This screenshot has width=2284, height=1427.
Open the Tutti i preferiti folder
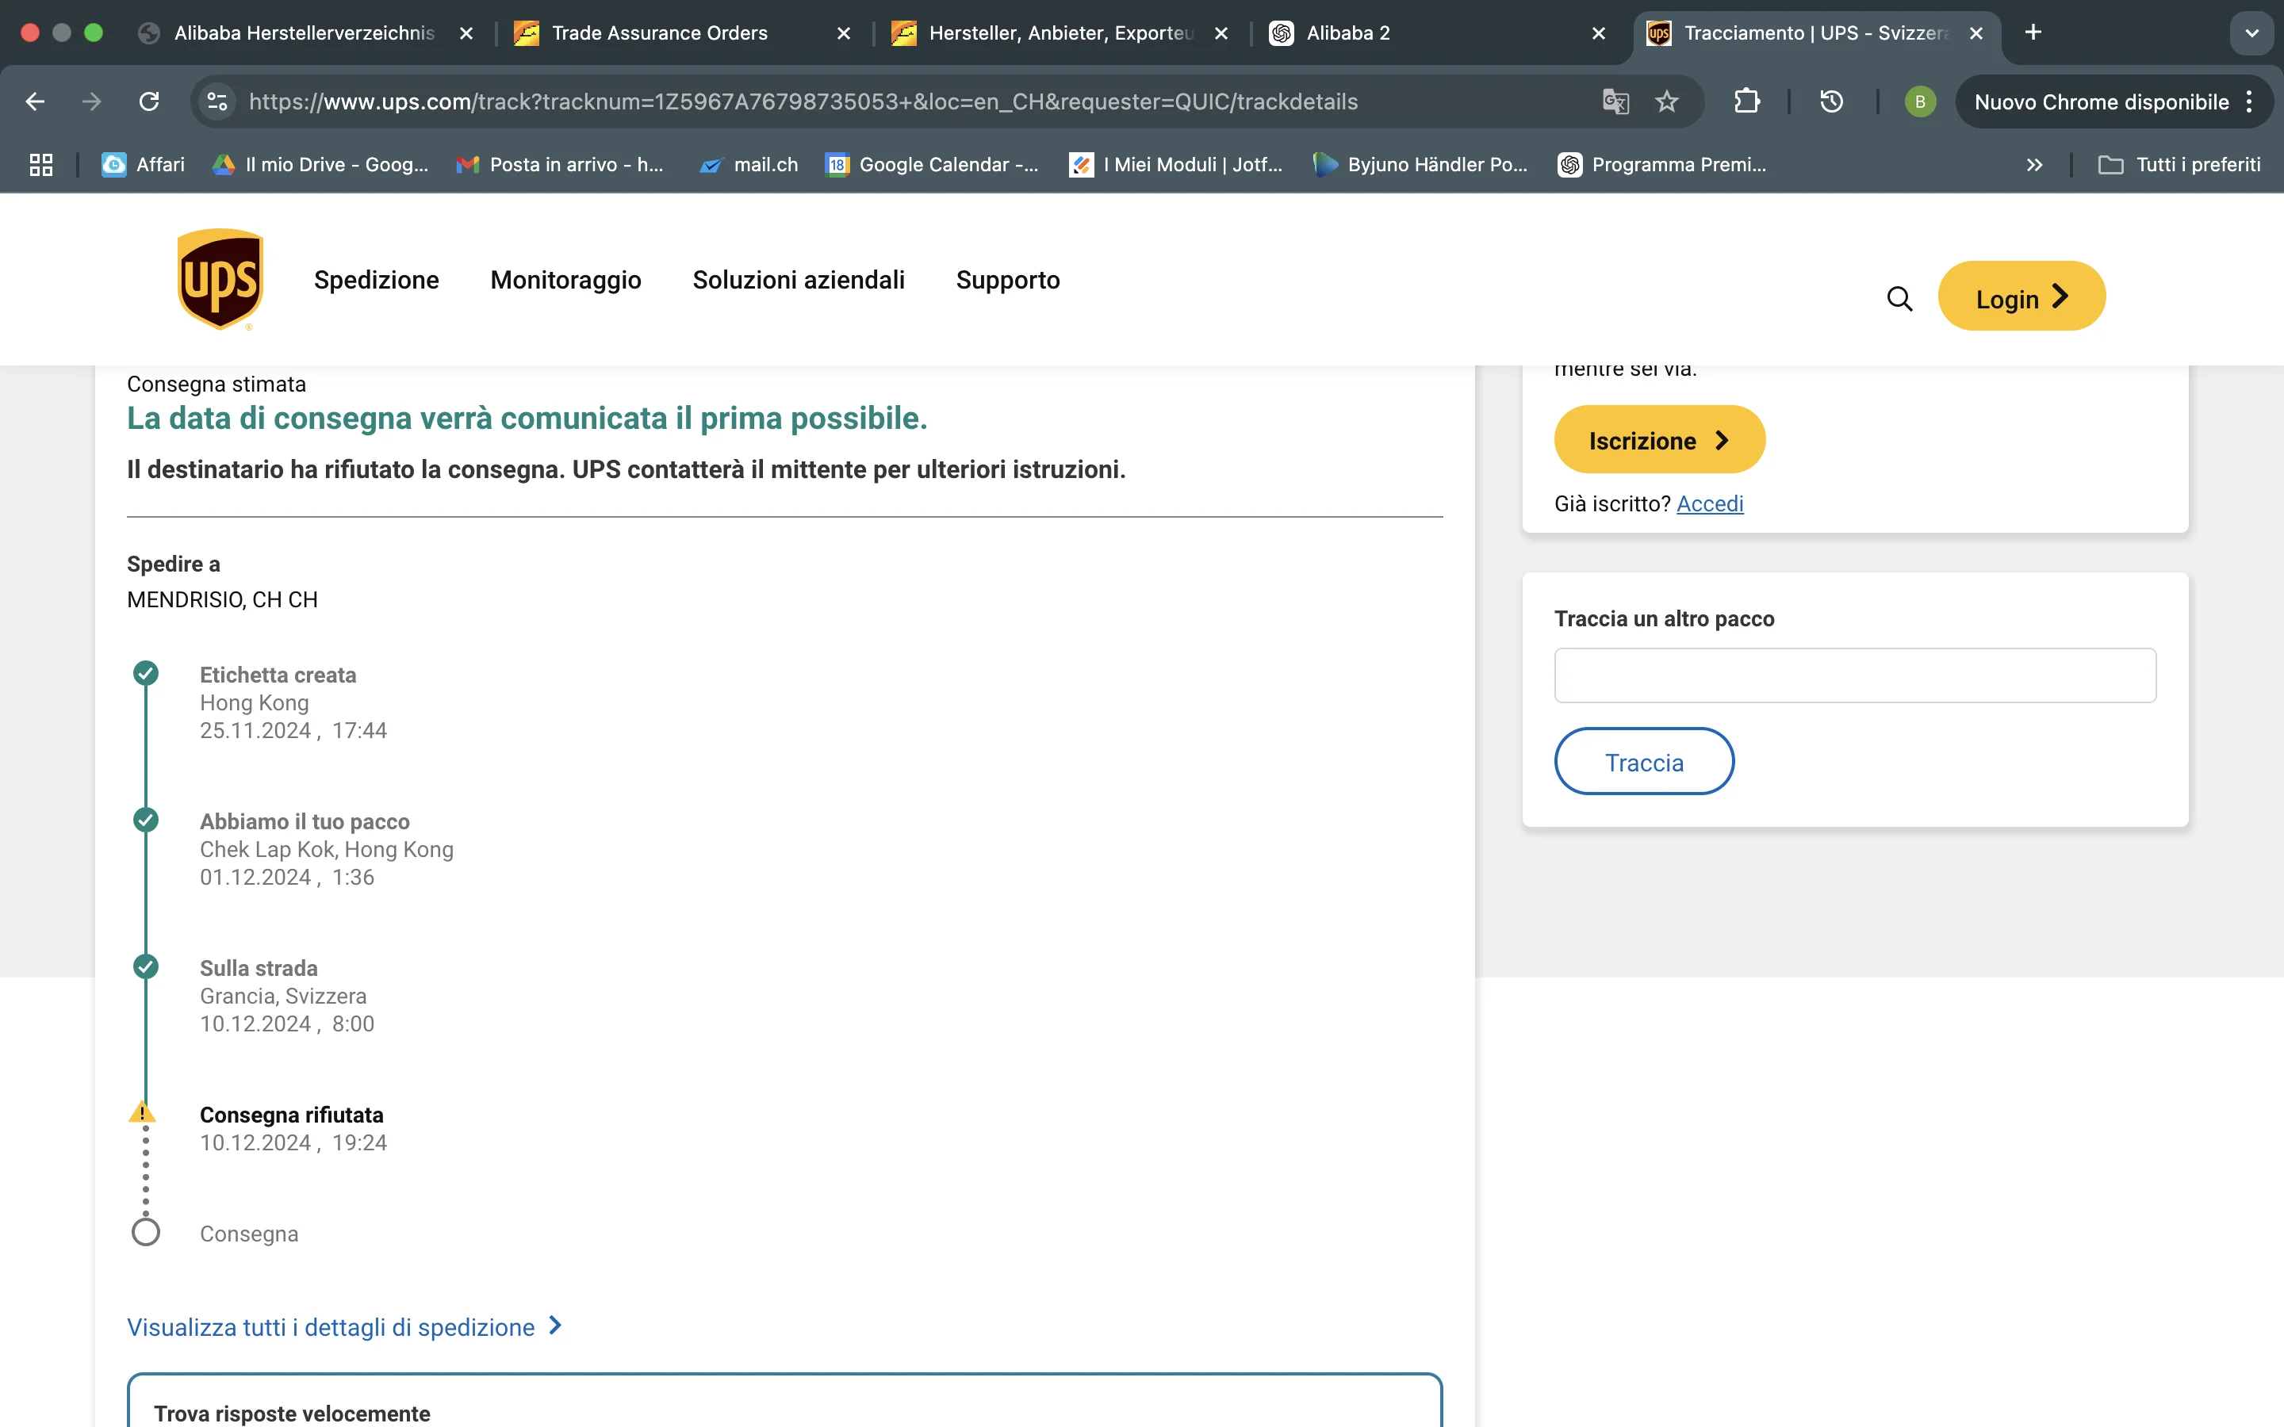(x=2179, y=165)
